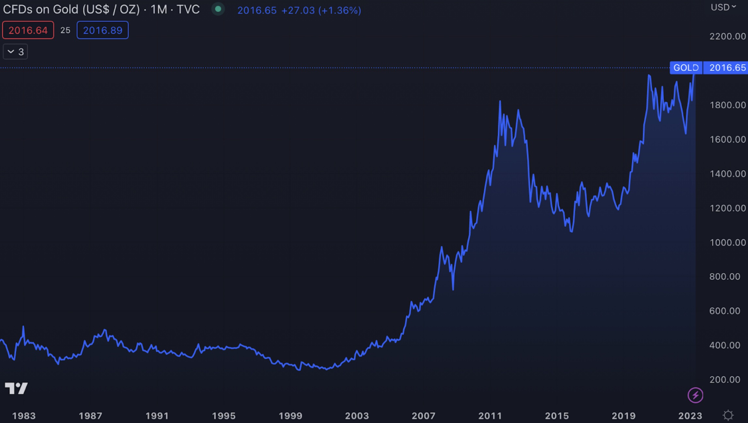Screen dimensions: 748x423
Task: Click the 1600.00 price axis label
Action: pos(727,139)
